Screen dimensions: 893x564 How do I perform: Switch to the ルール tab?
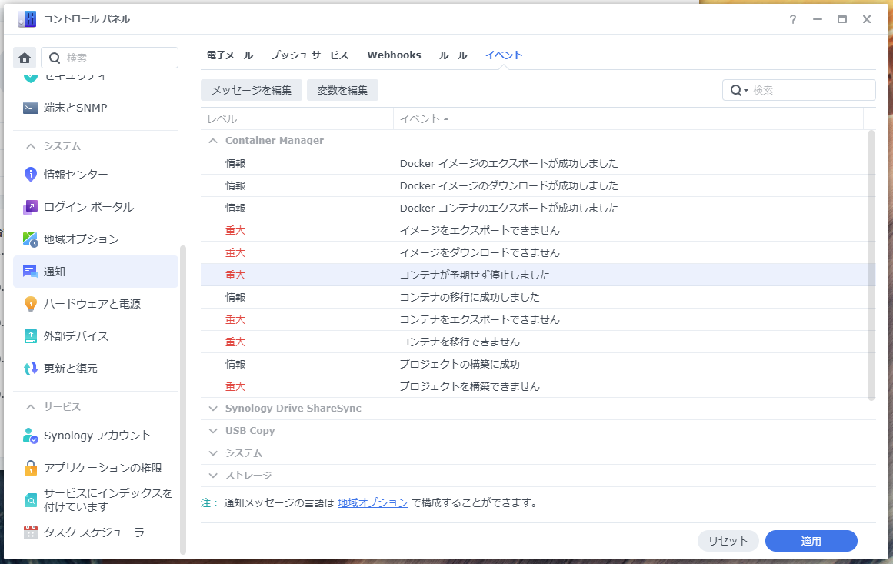[453, 55]
